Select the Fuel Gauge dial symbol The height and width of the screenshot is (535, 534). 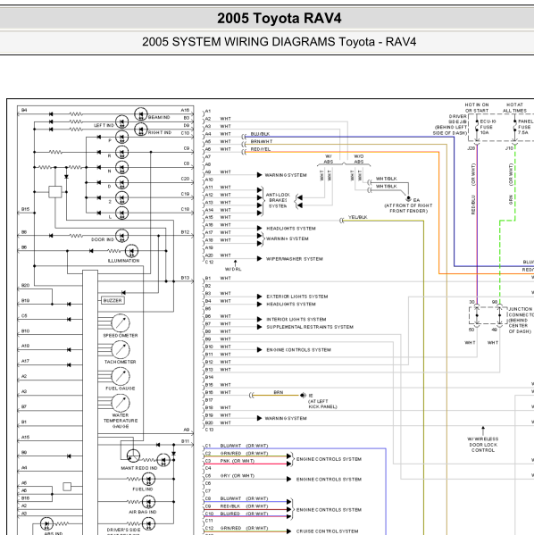(121, 376)
